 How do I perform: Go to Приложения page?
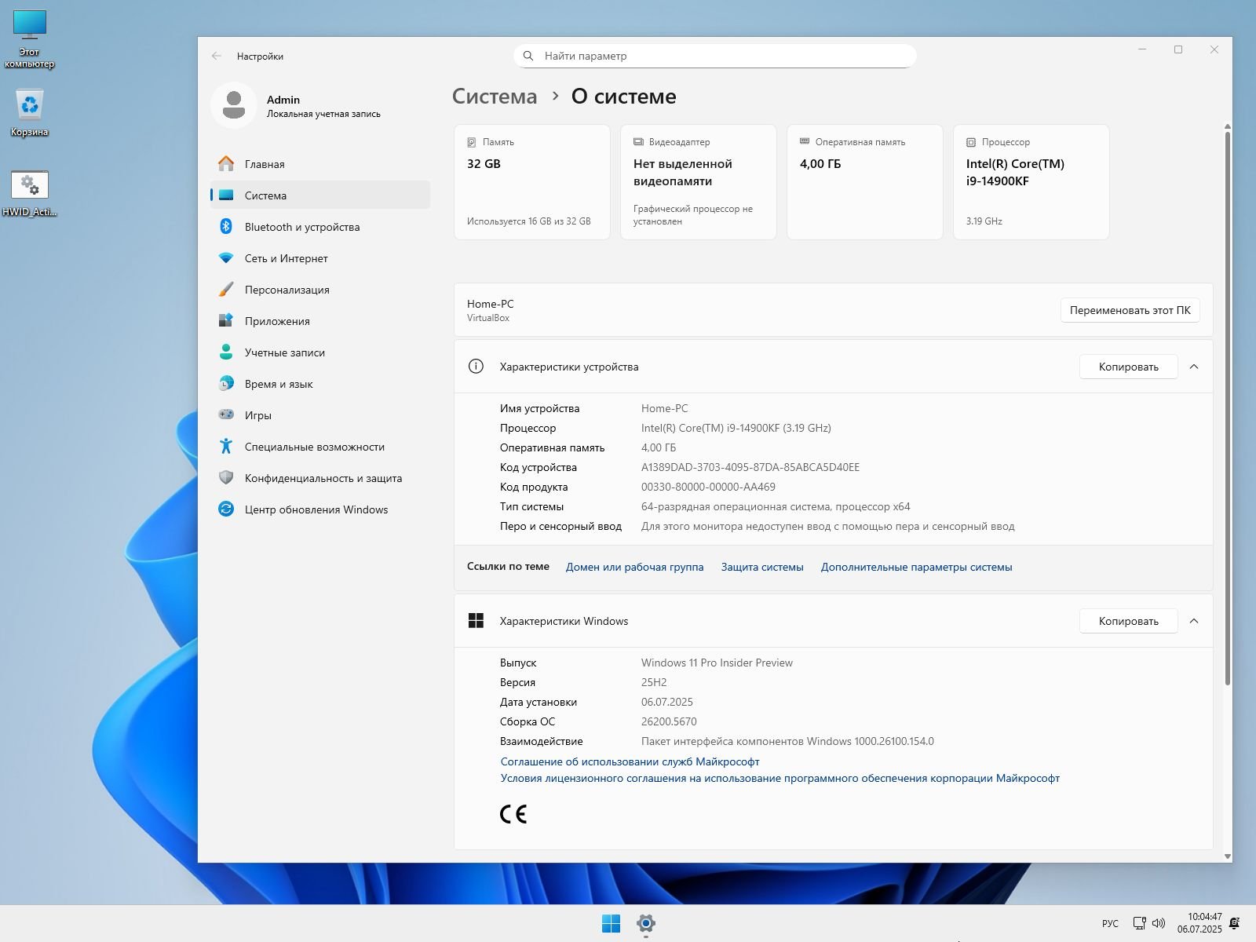click(320, 320)
